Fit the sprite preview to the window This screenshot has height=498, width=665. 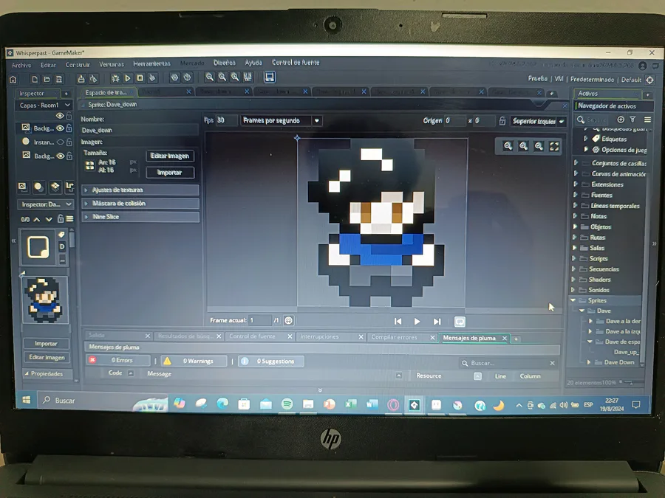tap(554, 147)
